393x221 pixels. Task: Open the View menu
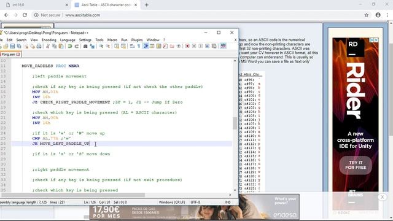tap(34, 40)
